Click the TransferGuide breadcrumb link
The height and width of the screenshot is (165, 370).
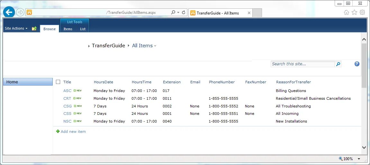(x=108, y=46)
